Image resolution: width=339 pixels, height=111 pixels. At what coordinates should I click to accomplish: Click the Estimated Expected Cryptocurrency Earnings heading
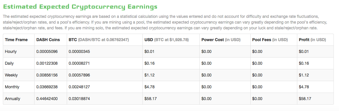tap(80, 7)
